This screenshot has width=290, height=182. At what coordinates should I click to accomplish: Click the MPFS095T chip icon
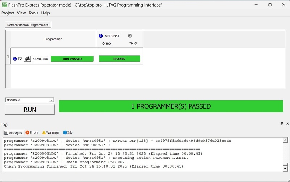click(130, 35)
